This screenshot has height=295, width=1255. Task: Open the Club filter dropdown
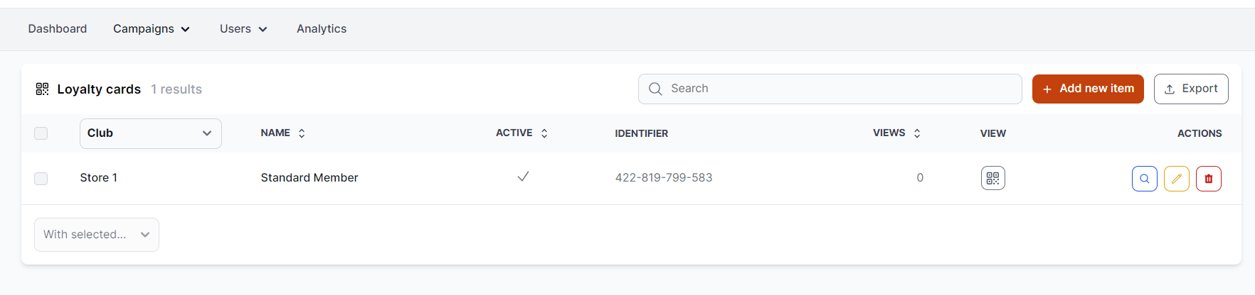[150, 133]
